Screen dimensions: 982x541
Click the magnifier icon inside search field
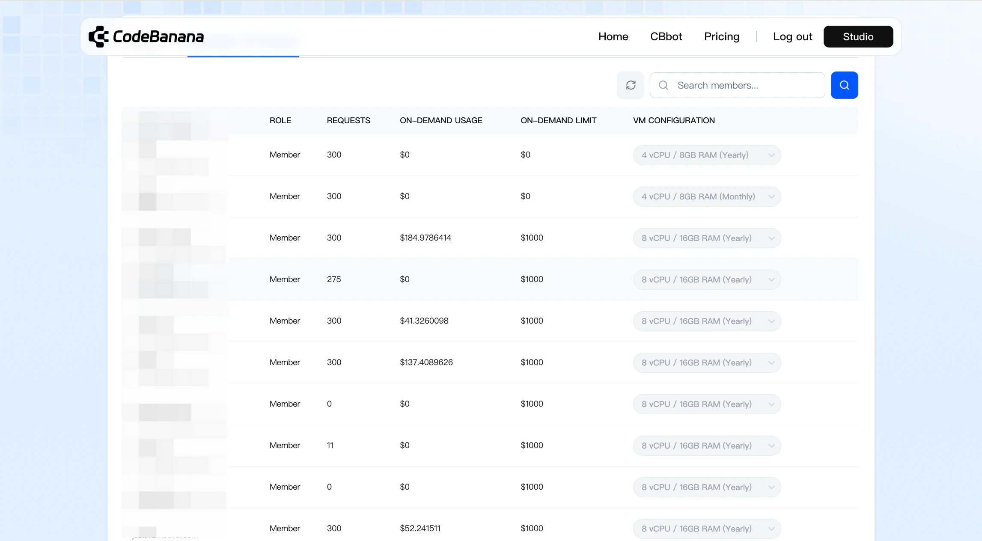664,85
